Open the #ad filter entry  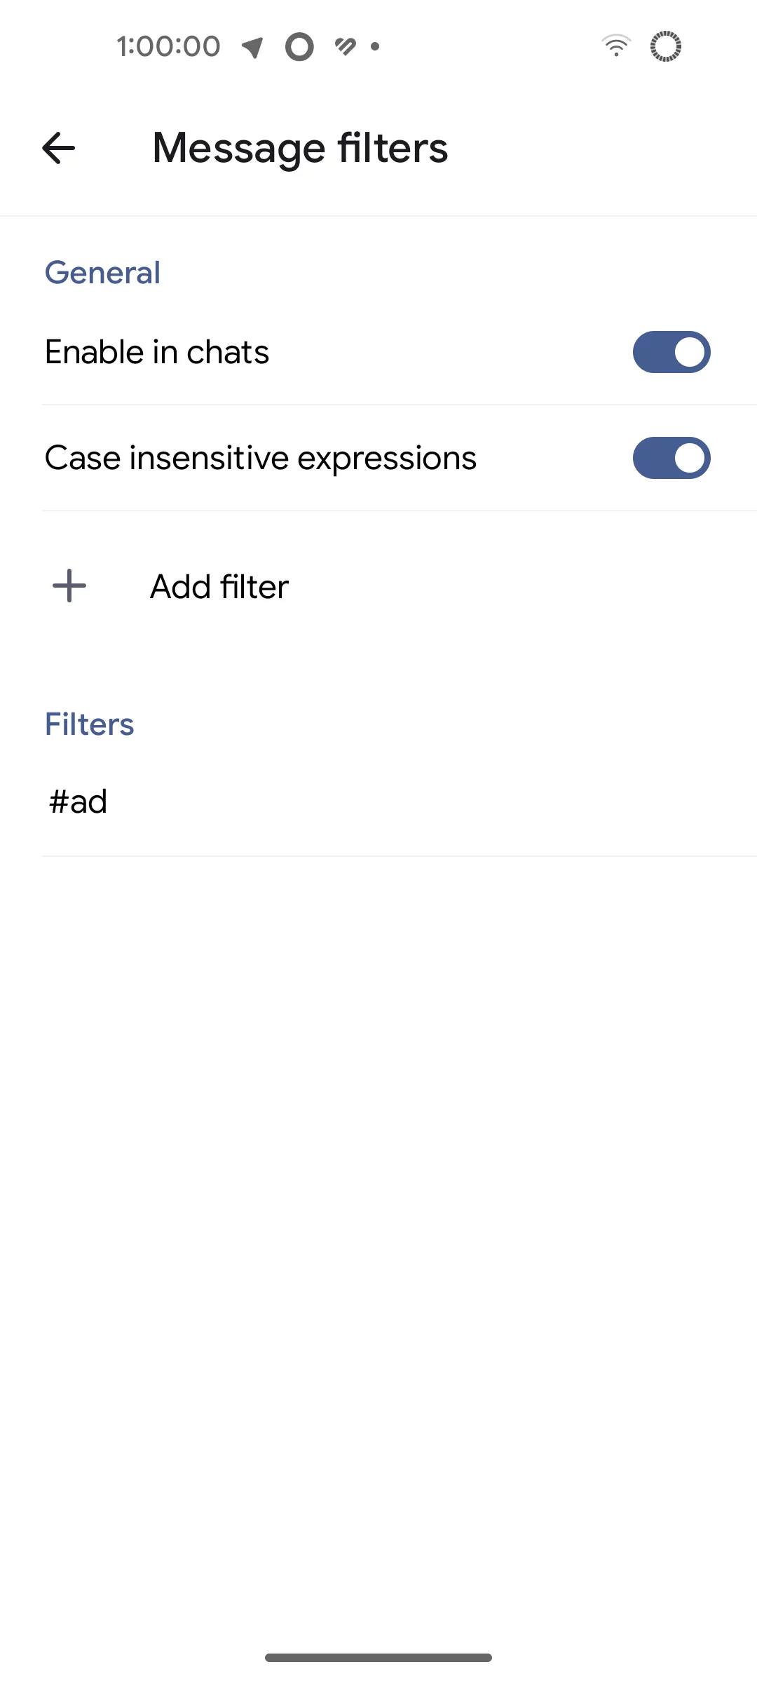[79, 802]
